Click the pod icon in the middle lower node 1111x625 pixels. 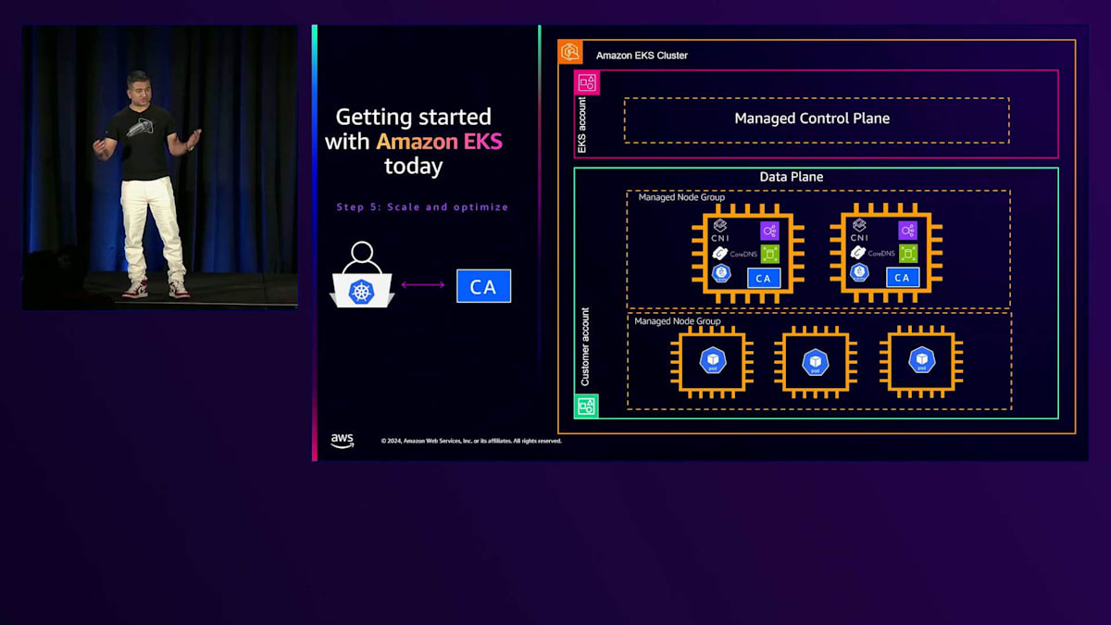tap(816, 361)
